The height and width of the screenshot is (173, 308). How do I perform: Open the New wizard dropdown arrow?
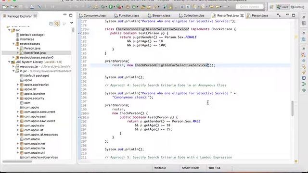8,7
